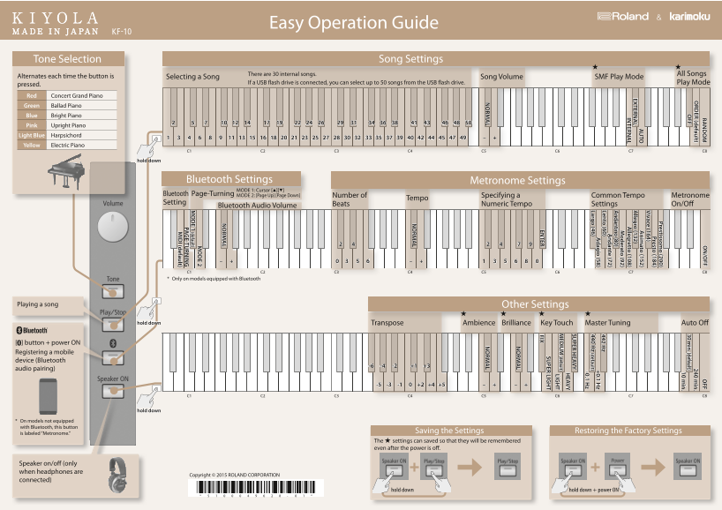This screenshot has height=510, width=722.
Task: Click the 'Concert Grand Piano' tone name
Action: (77, 96)
